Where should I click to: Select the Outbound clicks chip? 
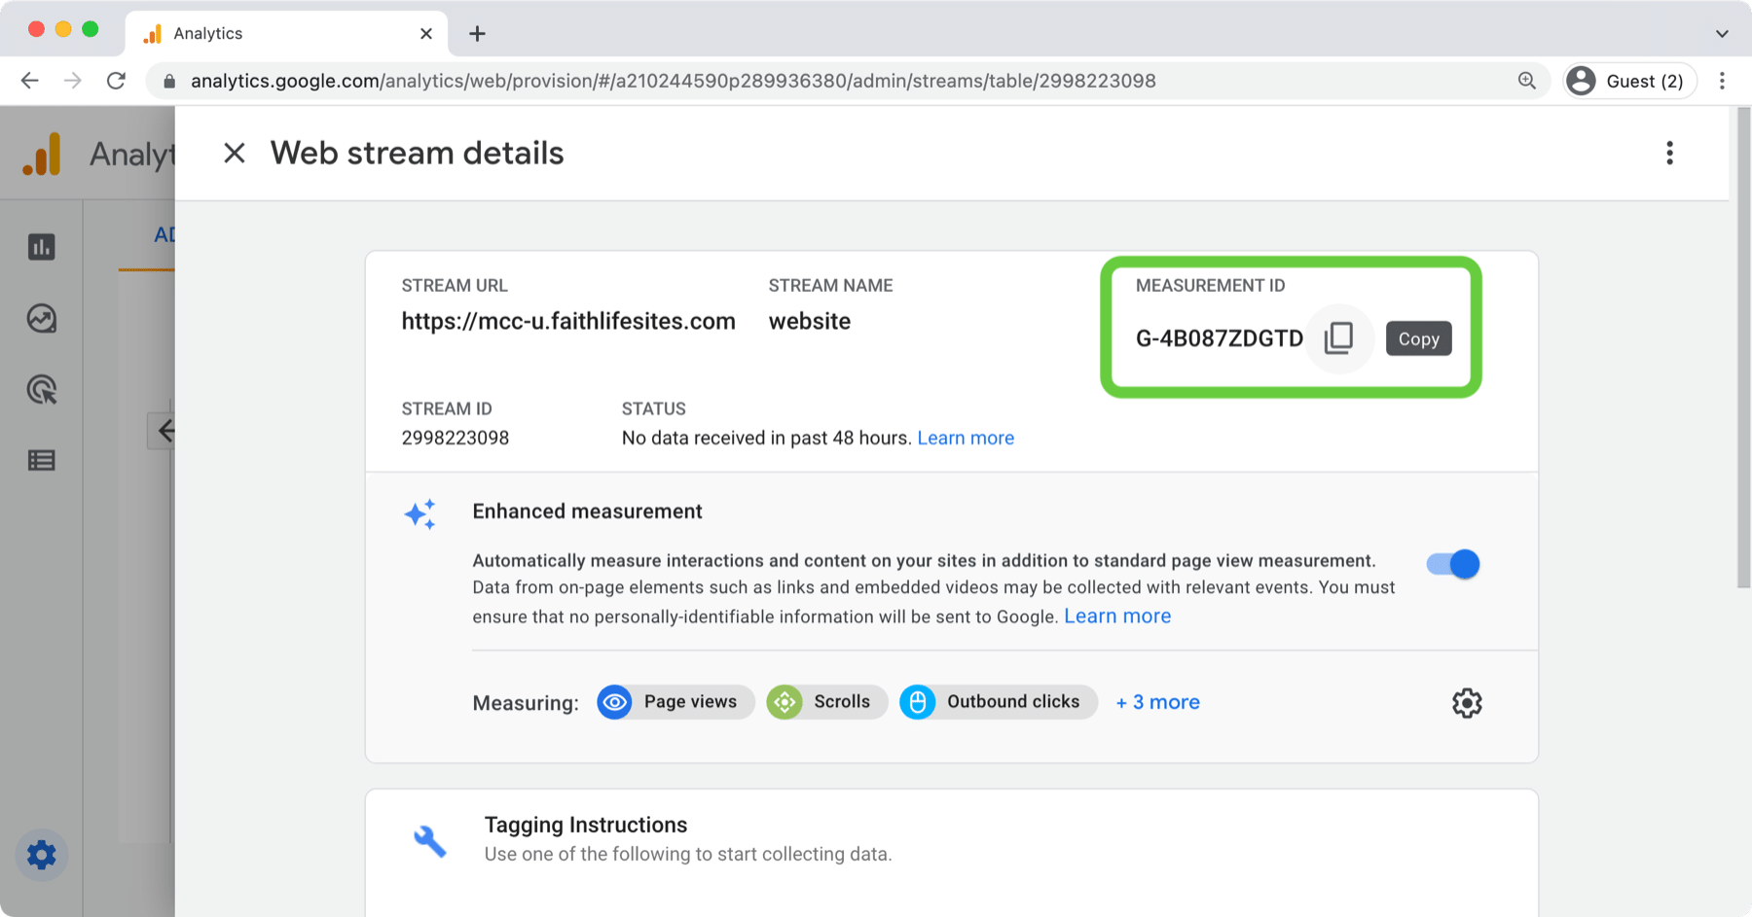[x=998, y=702]
